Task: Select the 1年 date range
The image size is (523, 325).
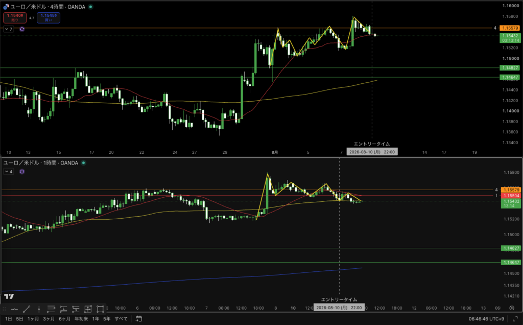Action: [x=96, y=319]
